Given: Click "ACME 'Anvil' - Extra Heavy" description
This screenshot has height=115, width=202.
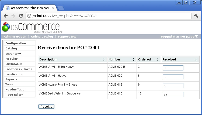Looking at the screenshot, I should click(x=57, y=67).
